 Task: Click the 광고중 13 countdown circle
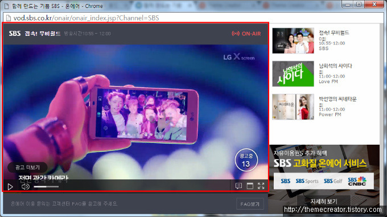click(x=246, y=160)
